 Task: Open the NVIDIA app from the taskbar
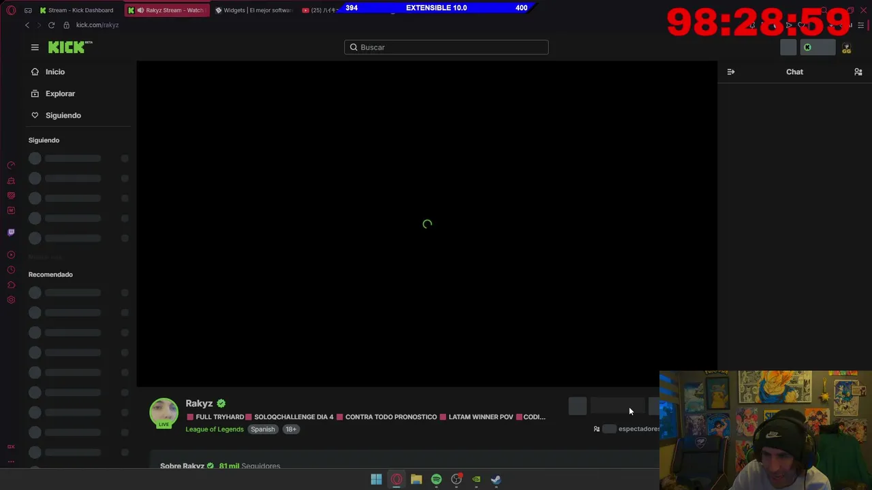(x=476, y=479)
